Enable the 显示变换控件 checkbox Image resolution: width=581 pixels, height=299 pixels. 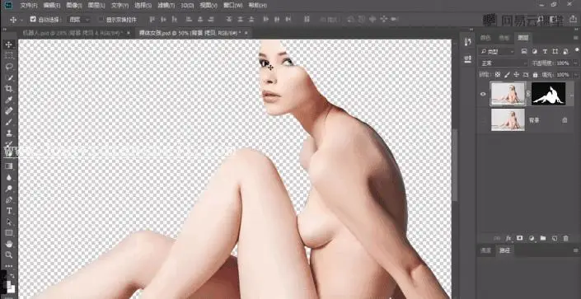(x=101, y=19)
